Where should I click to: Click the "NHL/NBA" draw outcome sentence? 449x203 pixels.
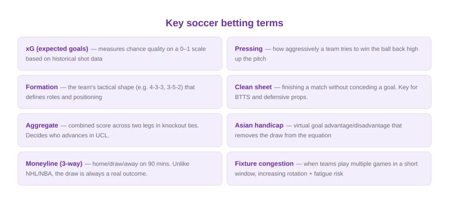(x=87, y=174)
